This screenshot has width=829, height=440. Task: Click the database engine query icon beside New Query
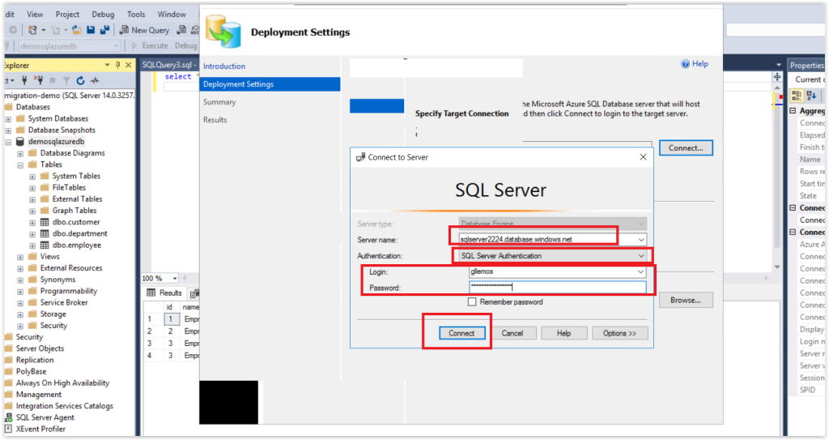click(x=181, y=30)
